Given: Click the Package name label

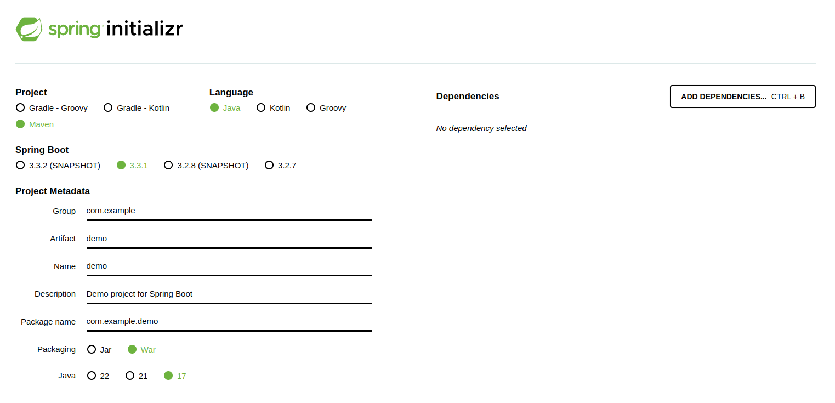Looking at the screenshot, I should pos(48,322).
